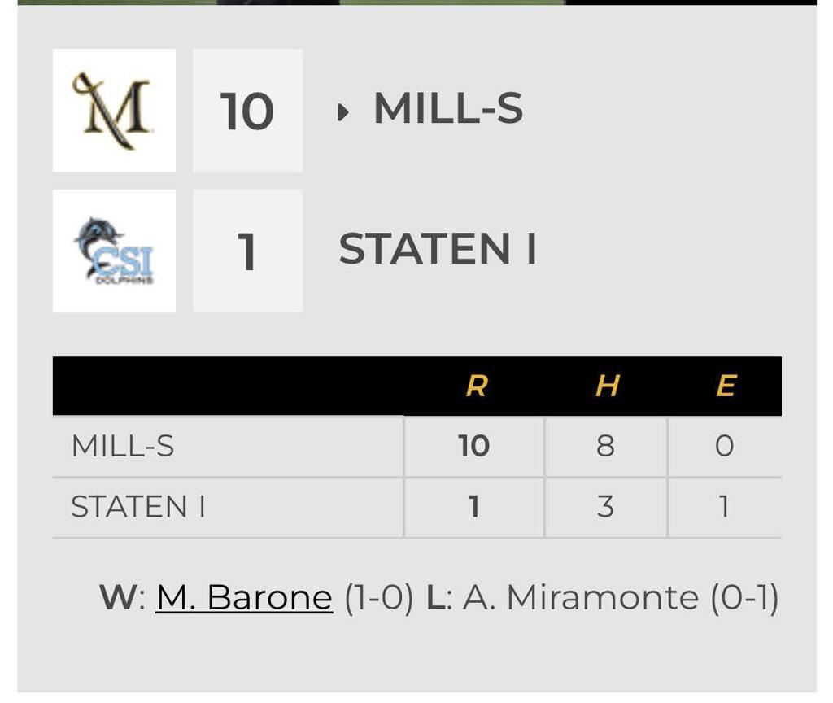Image resolution: width=833 pixels, height=703 pixels.
Task: Click the Millersville M sword logo
Action: 114,111
